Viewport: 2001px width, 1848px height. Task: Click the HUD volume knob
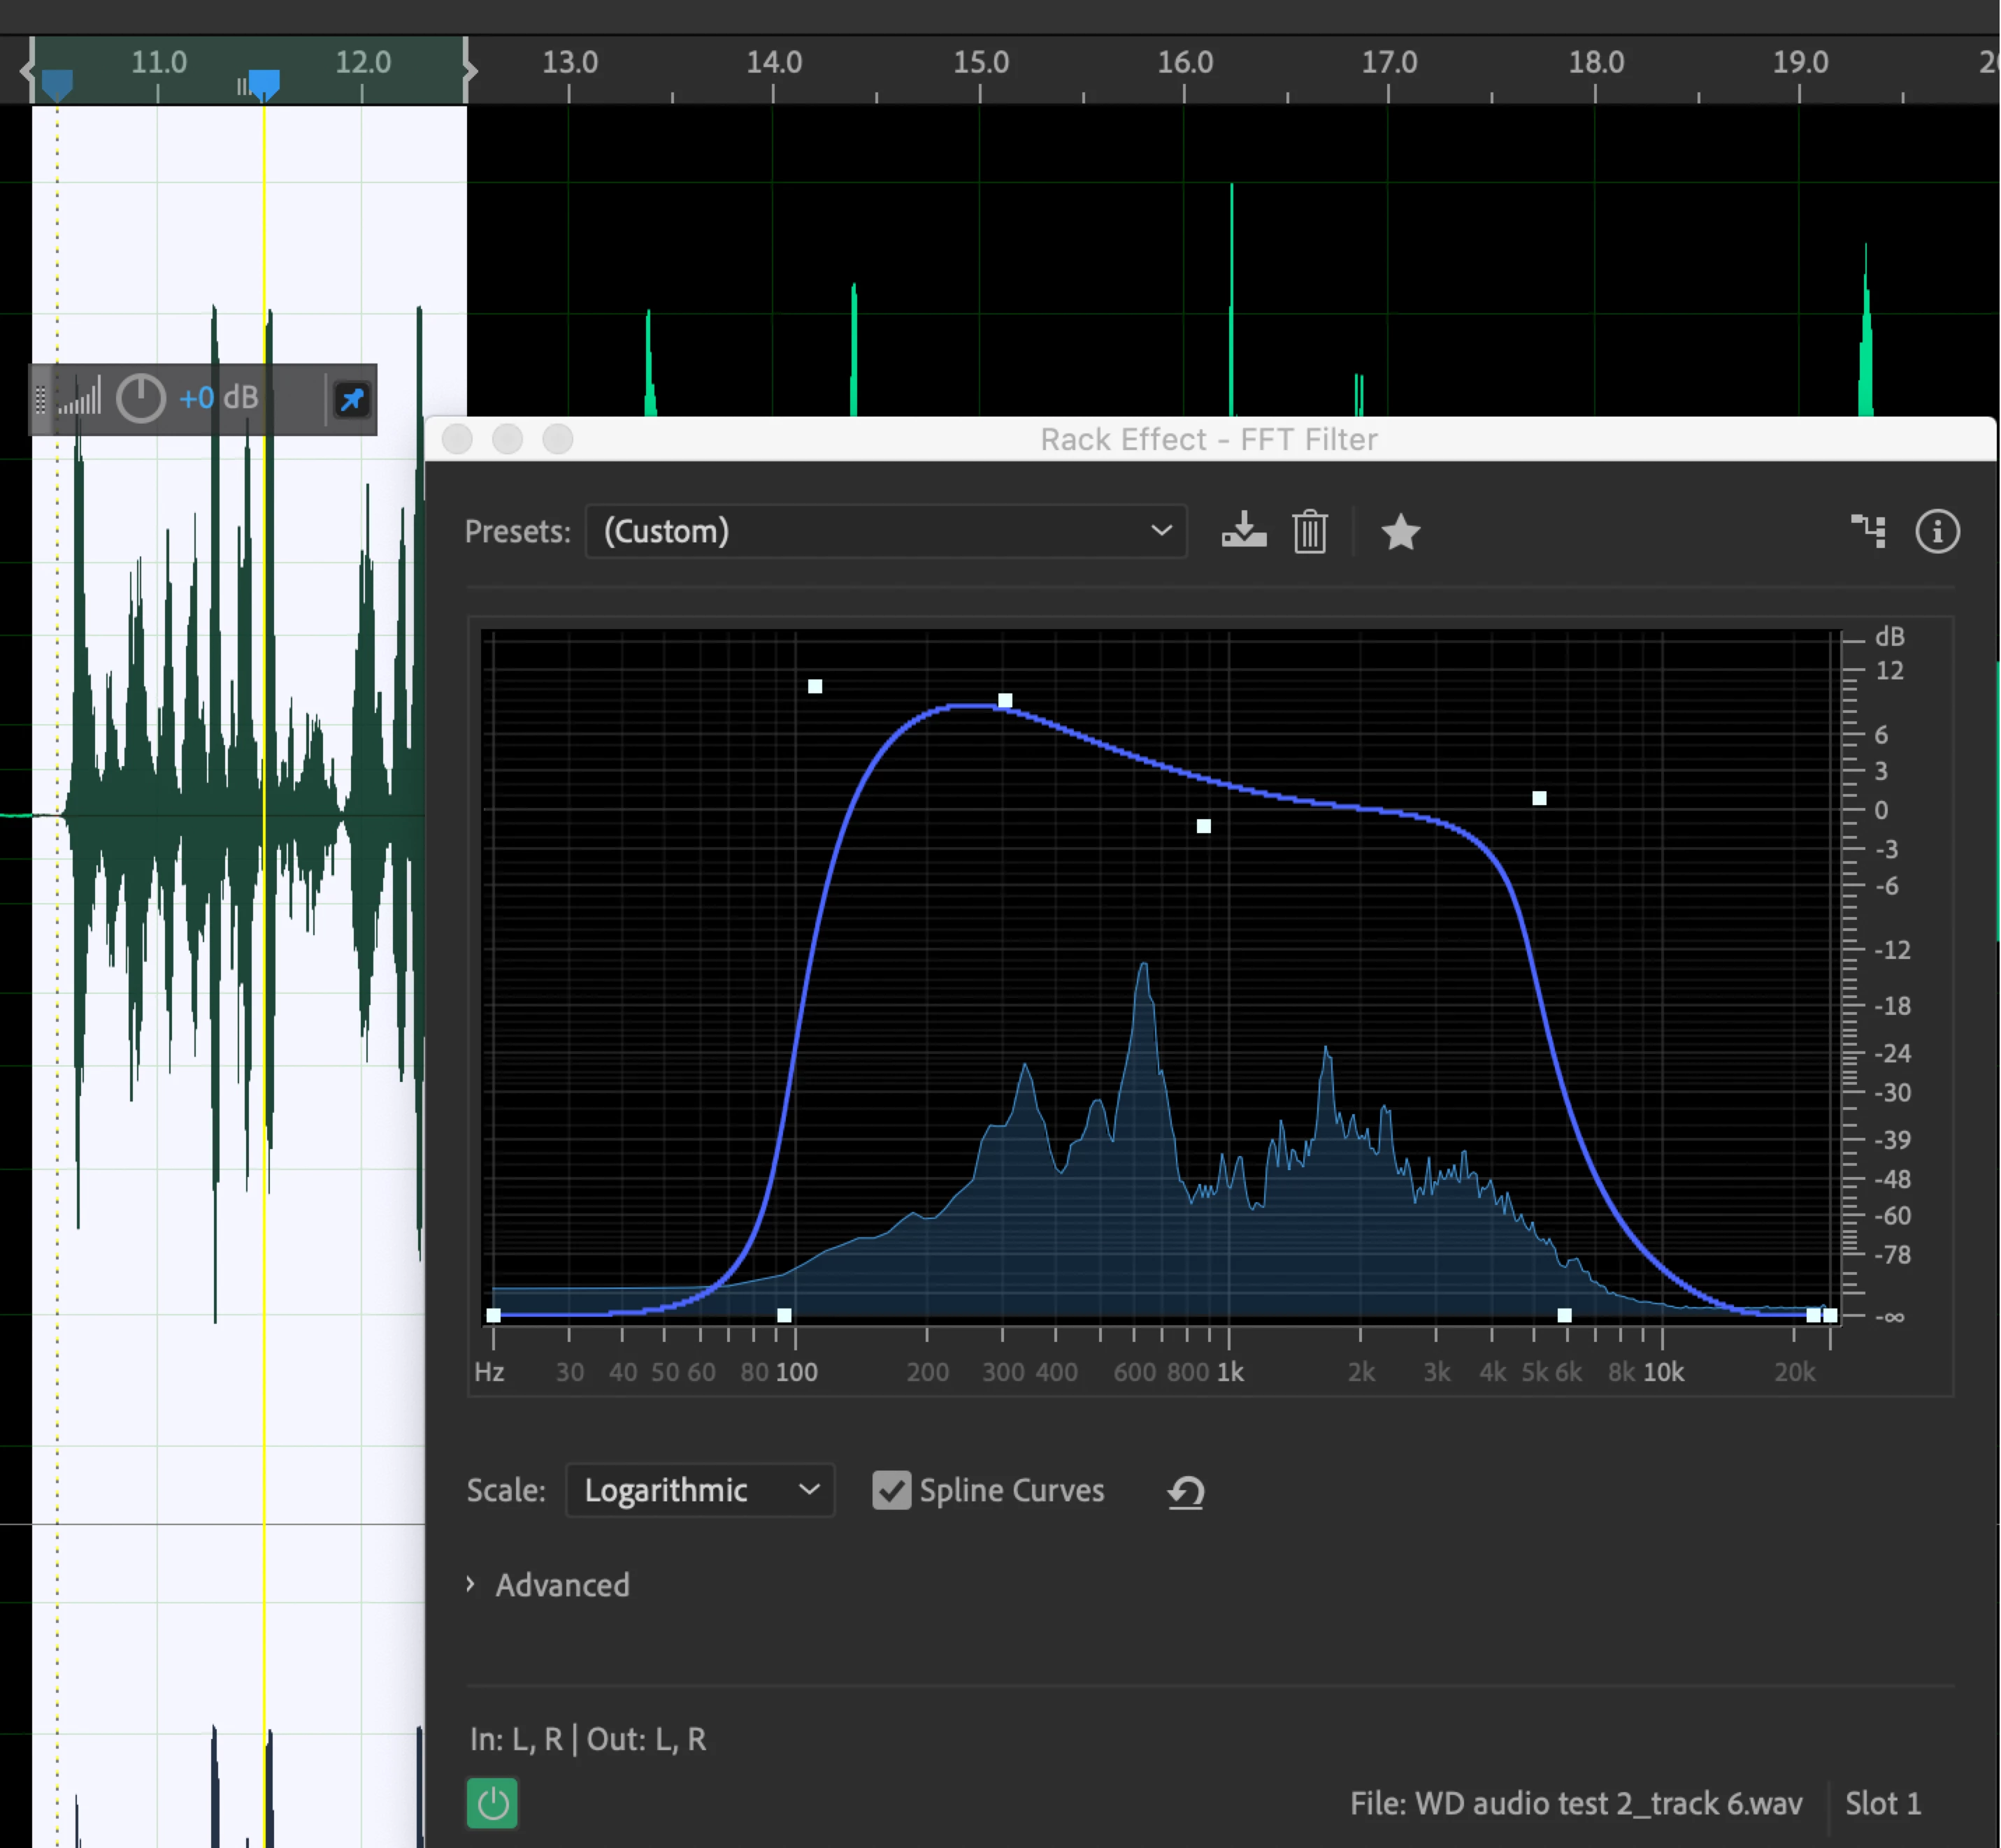tap(140, 398)
